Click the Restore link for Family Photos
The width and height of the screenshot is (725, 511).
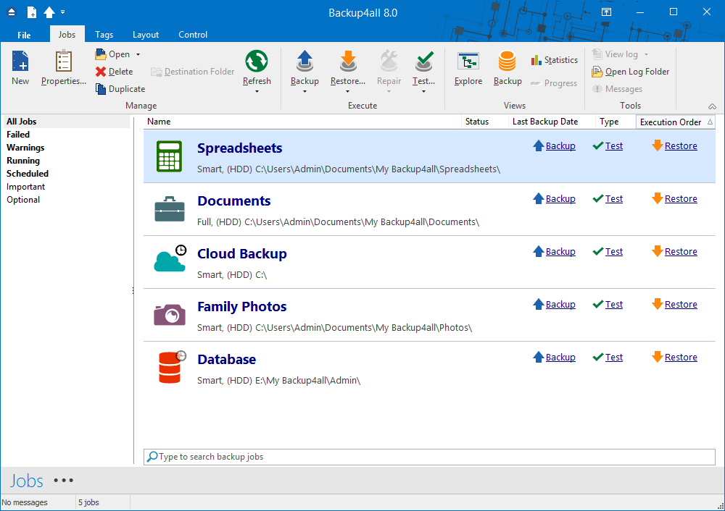tap(681, 305)
